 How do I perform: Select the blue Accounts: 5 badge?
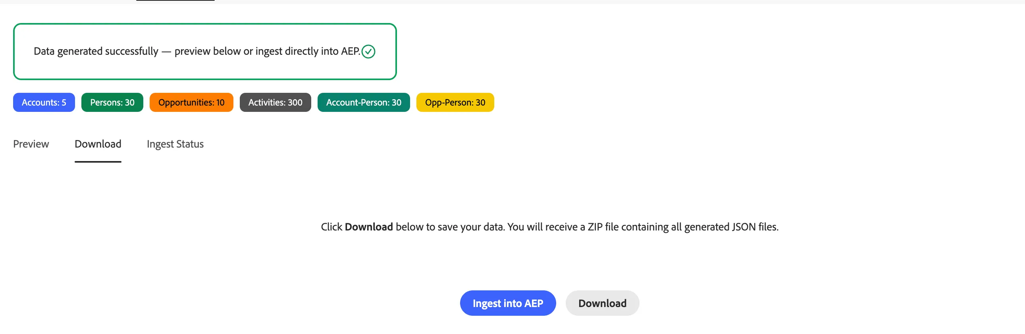point(44,103)
